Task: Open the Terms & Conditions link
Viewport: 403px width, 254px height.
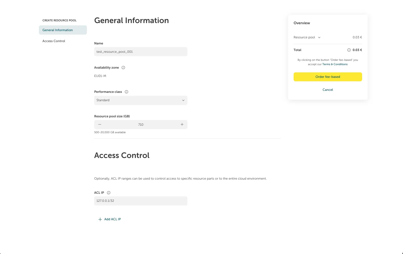Action: coord(335,64)
